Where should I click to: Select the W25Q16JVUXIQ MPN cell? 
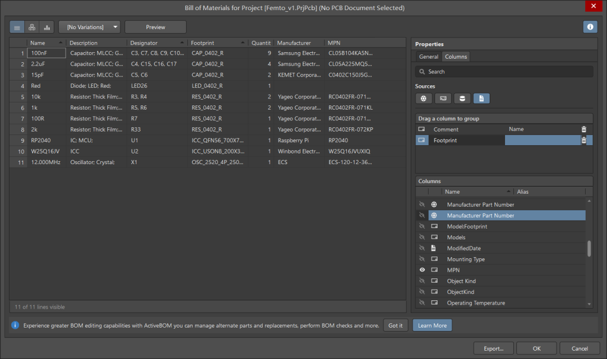point(365,151)
